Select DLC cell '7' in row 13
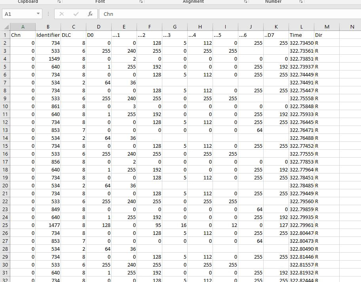The height and width of the screenshot is (282, 361). coord(74,130)
